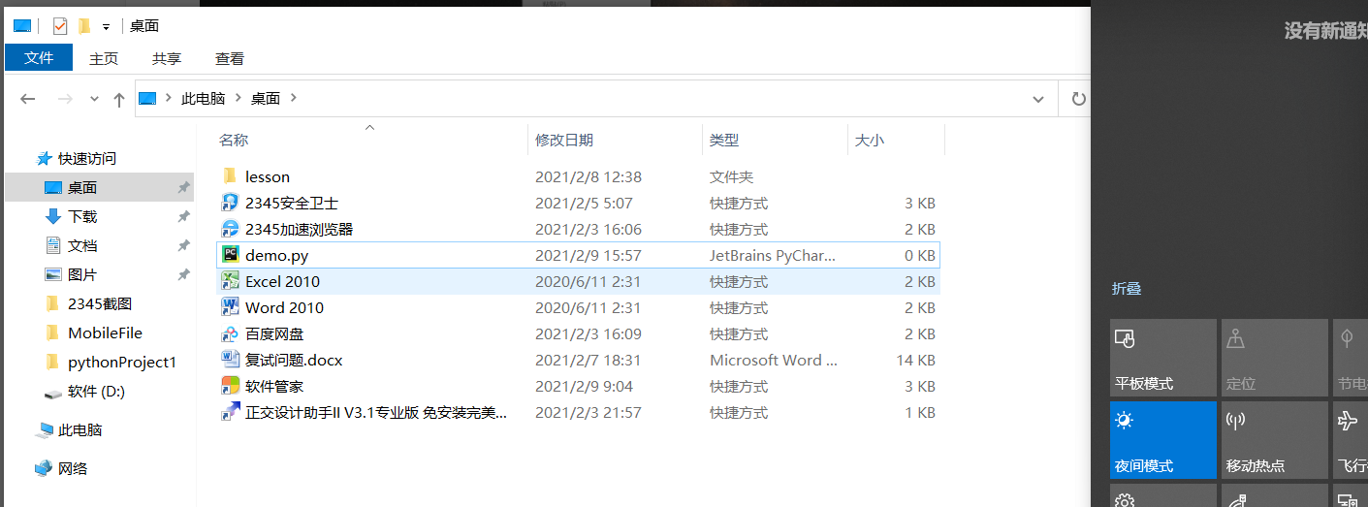The image size is (1368, 507).
Task: Open the recent locations dropdown arrow
Action: [94, 99]
